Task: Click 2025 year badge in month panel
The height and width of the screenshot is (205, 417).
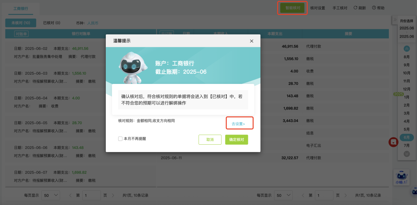Action: click(398, 94)
